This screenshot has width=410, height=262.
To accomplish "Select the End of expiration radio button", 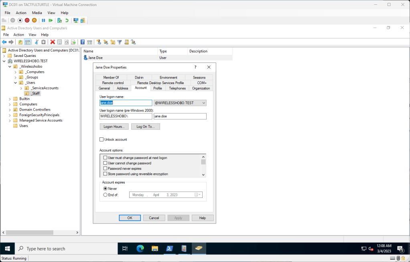I will click(x=106, y=195).
